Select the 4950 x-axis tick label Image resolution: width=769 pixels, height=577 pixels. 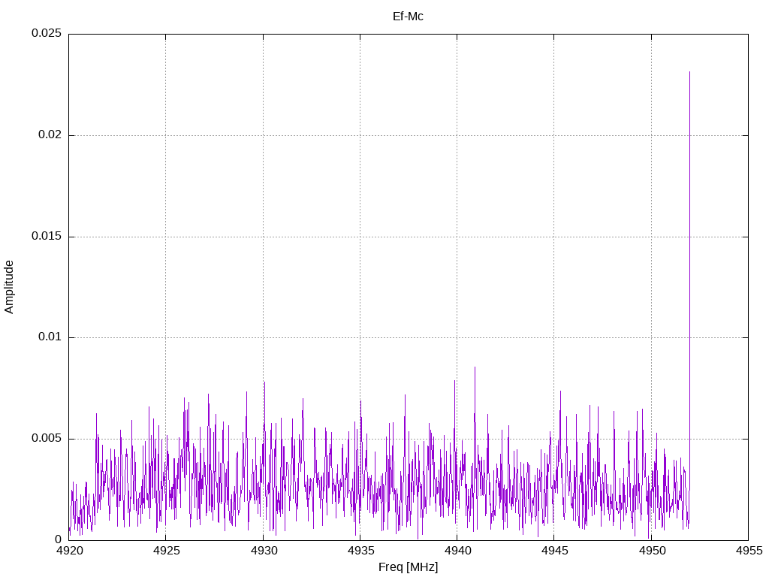[651, 551]
